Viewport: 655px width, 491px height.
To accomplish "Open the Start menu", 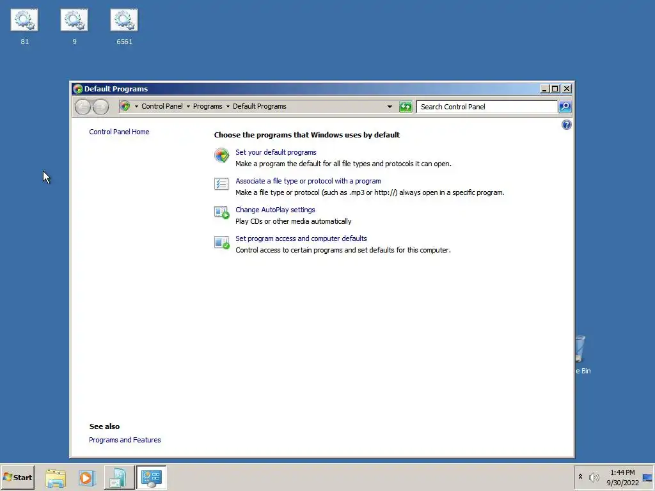I will point(17,477).
